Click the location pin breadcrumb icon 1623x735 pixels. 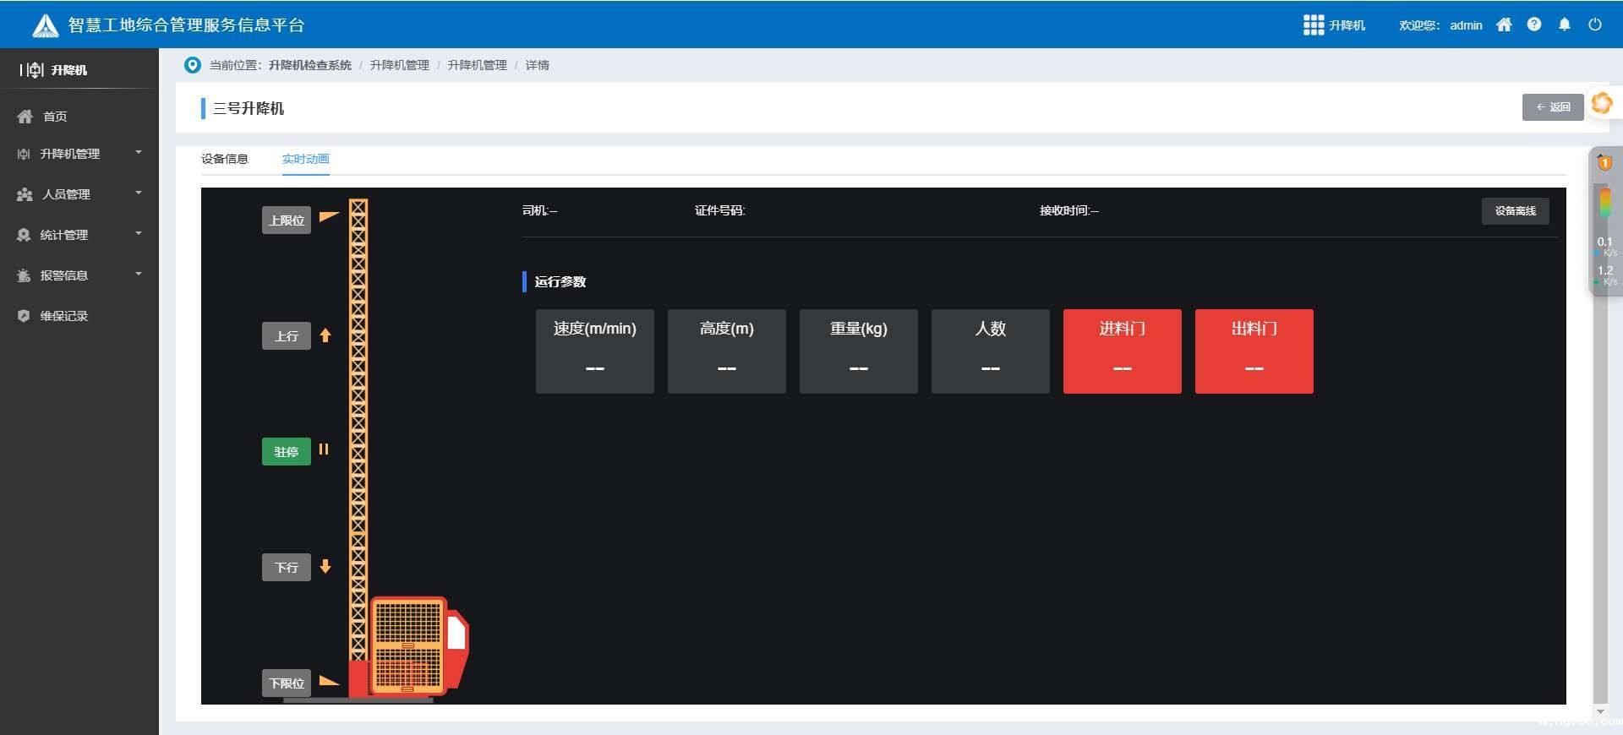pos(193,65)
